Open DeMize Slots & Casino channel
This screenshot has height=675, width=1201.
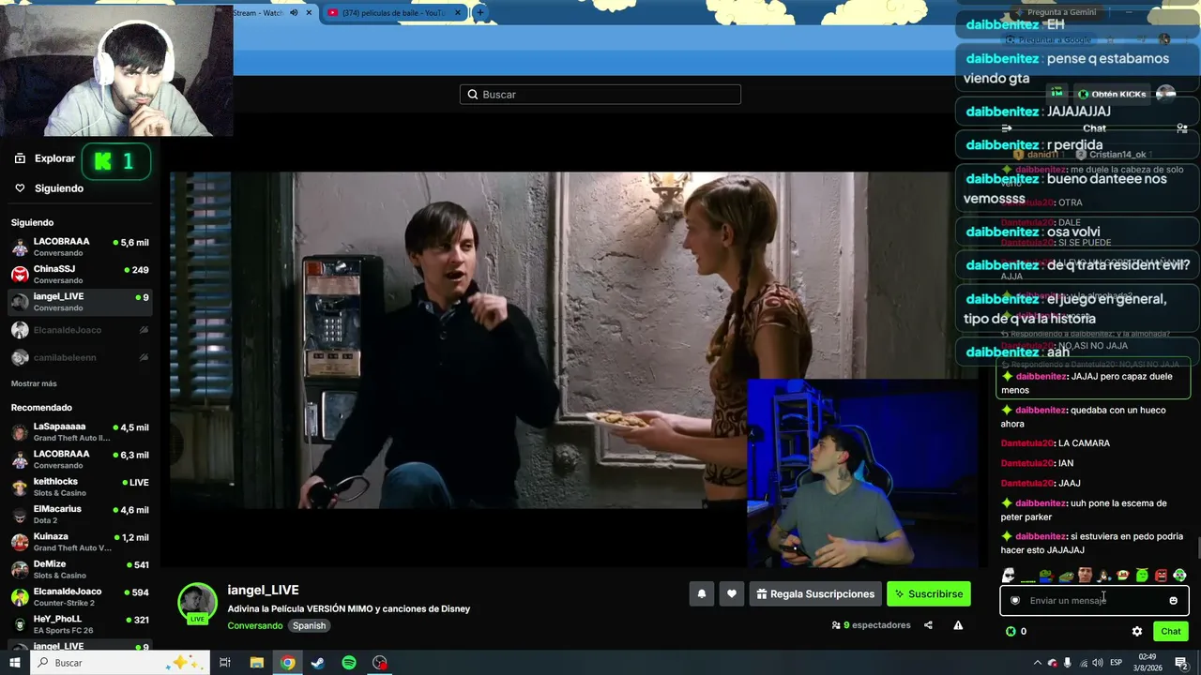coord(80,569)
